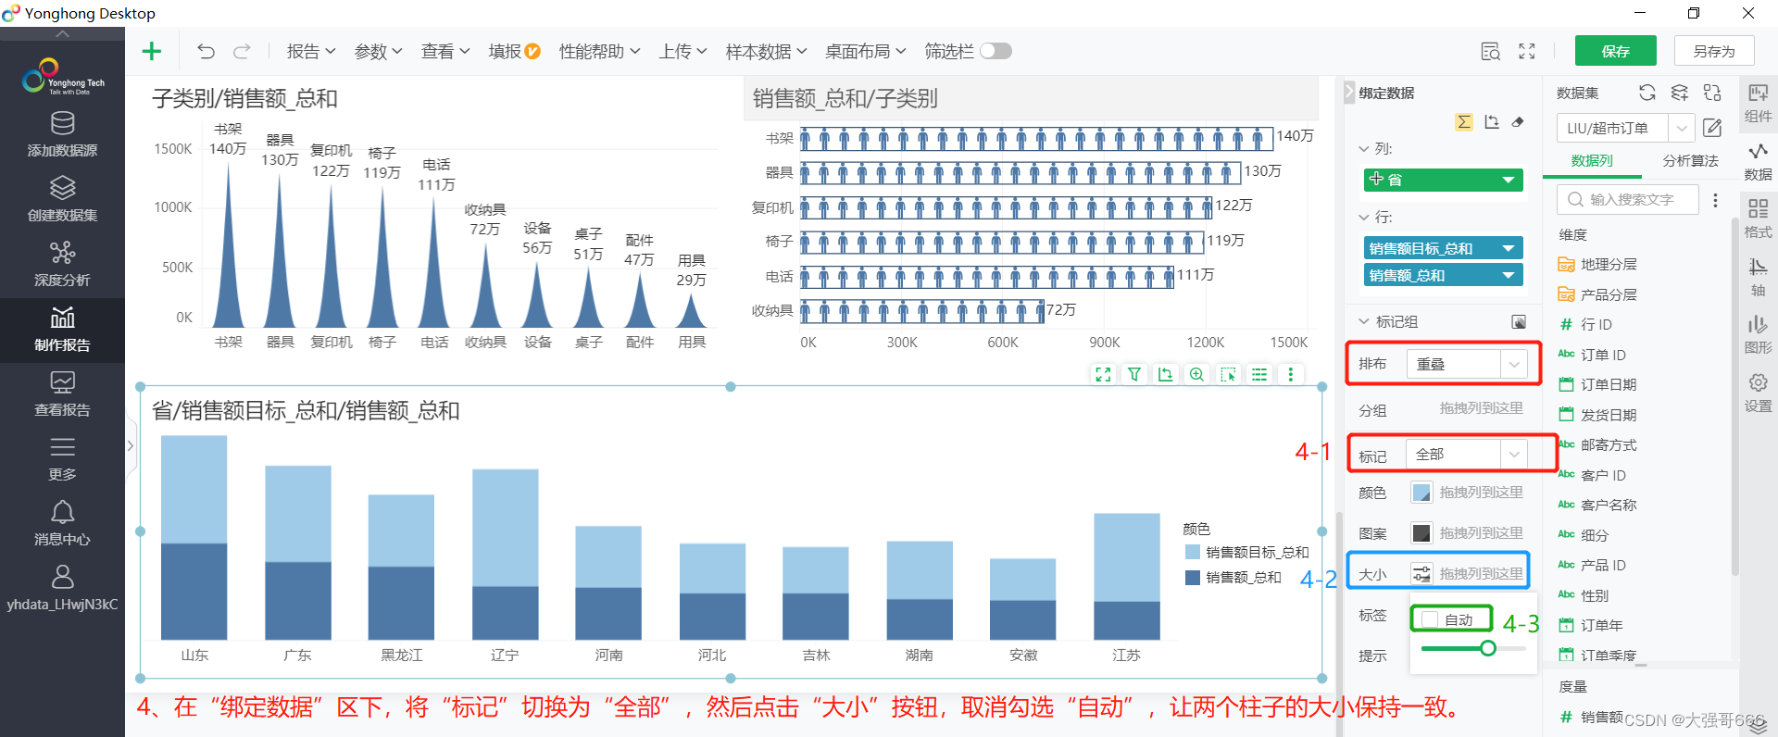Image resolution: width=1778 pixels, height=737 pixels.
Task: Open chart more options three-dot menu
Action: (x=1290, y=375)
